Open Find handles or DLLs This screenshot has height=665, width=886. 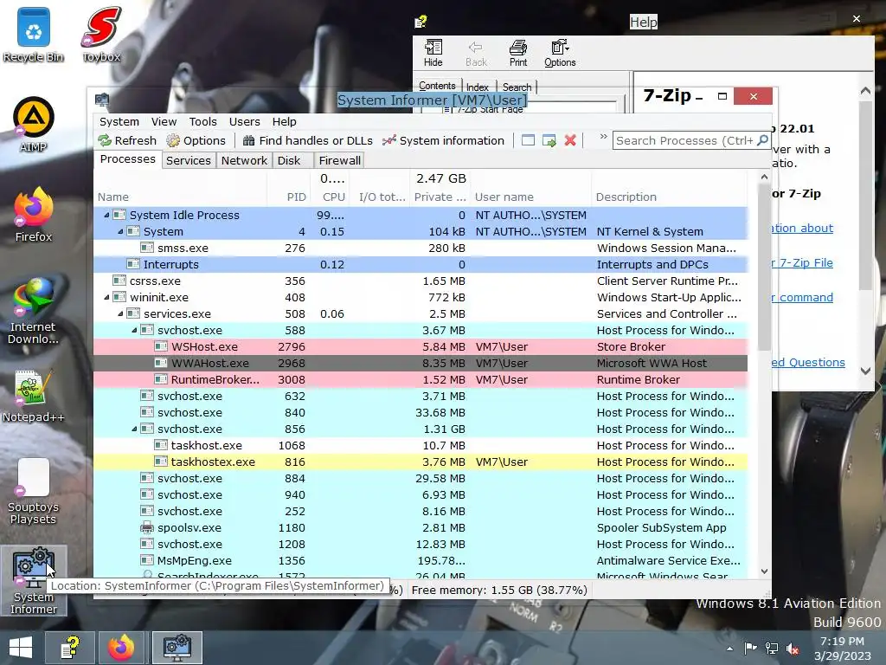[x=307, y=141]
